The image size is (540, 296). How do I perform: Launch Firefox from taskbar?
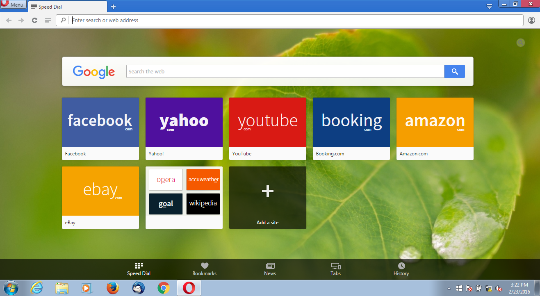coord(112,288)
